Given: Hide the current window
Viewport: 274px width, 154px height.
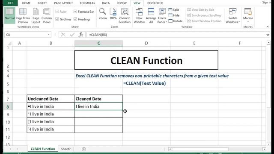Looking at the screenshot, I should click(174, 15).
